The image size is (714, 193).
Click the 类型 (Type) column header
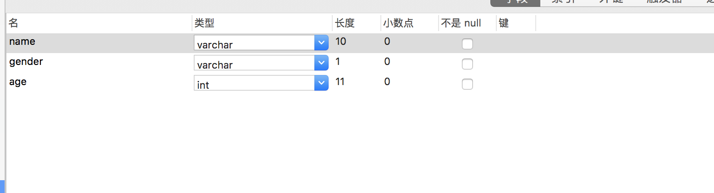click(x=204, y=23)
